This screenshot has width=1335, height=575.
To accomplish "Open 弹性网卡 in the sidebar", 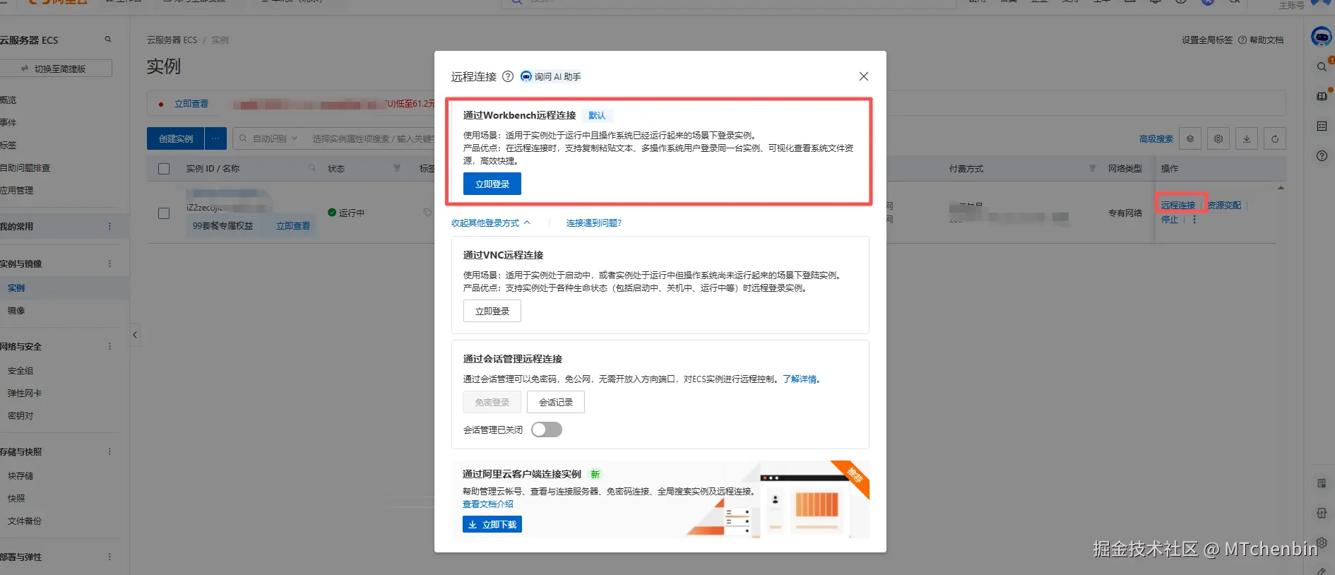I will [25, 393].
